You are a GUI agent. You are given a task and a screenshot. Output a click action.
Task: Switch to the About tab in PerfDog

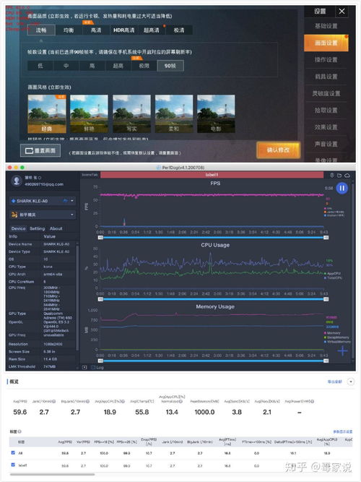click(56, 228)
